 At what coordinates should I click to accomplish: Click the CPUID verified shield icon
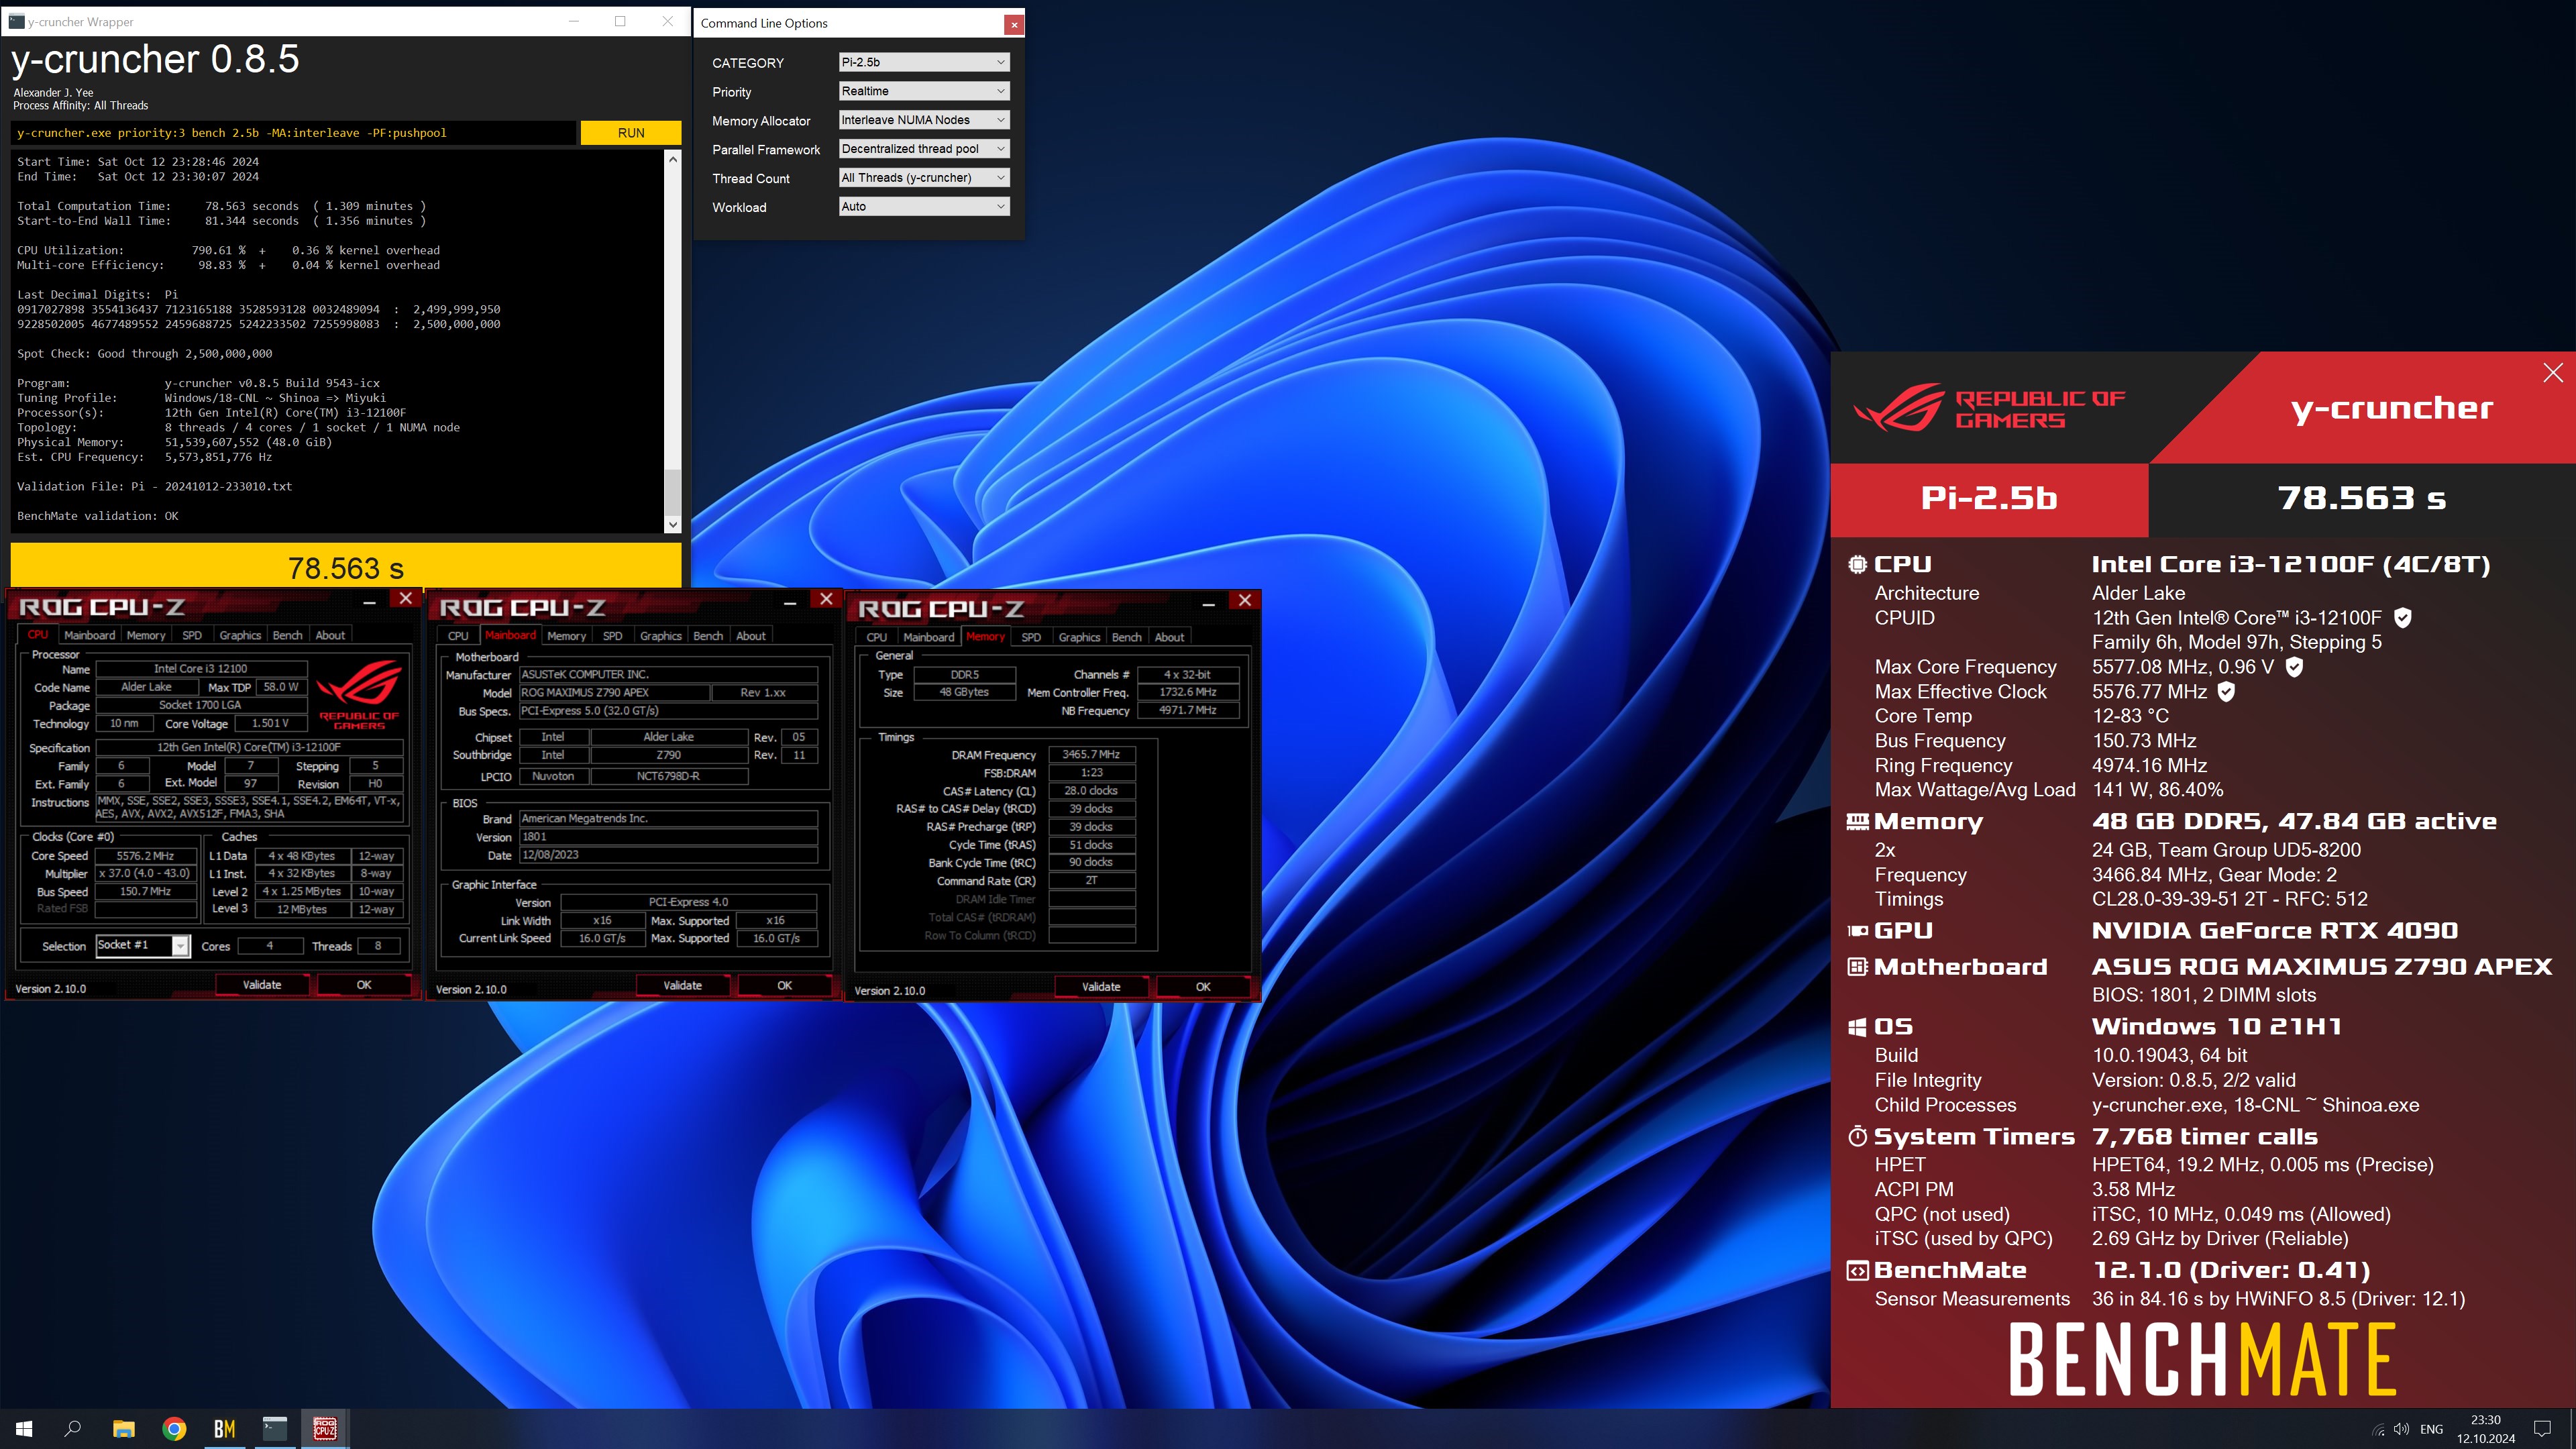2403,618
